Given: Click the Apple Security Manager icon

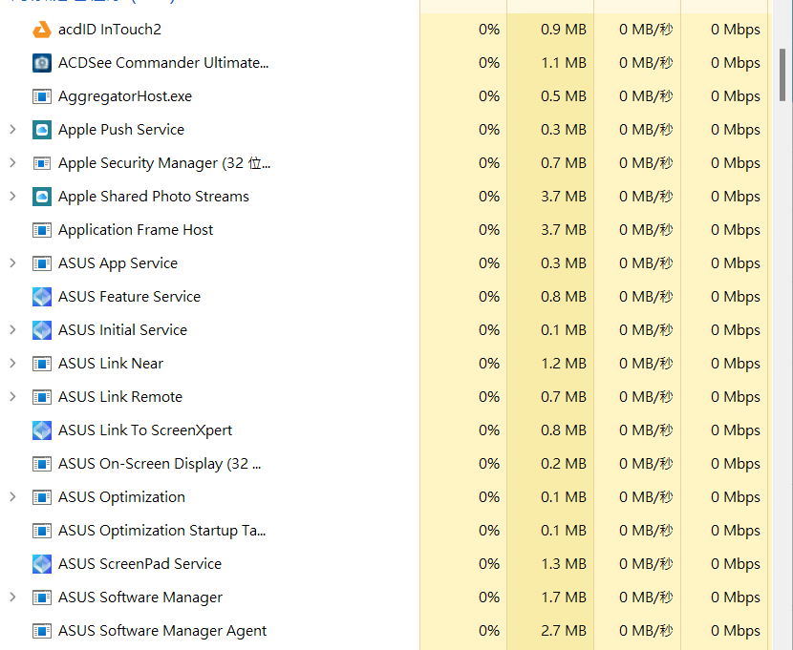Looking at the screenshot, I should point(41,163).
